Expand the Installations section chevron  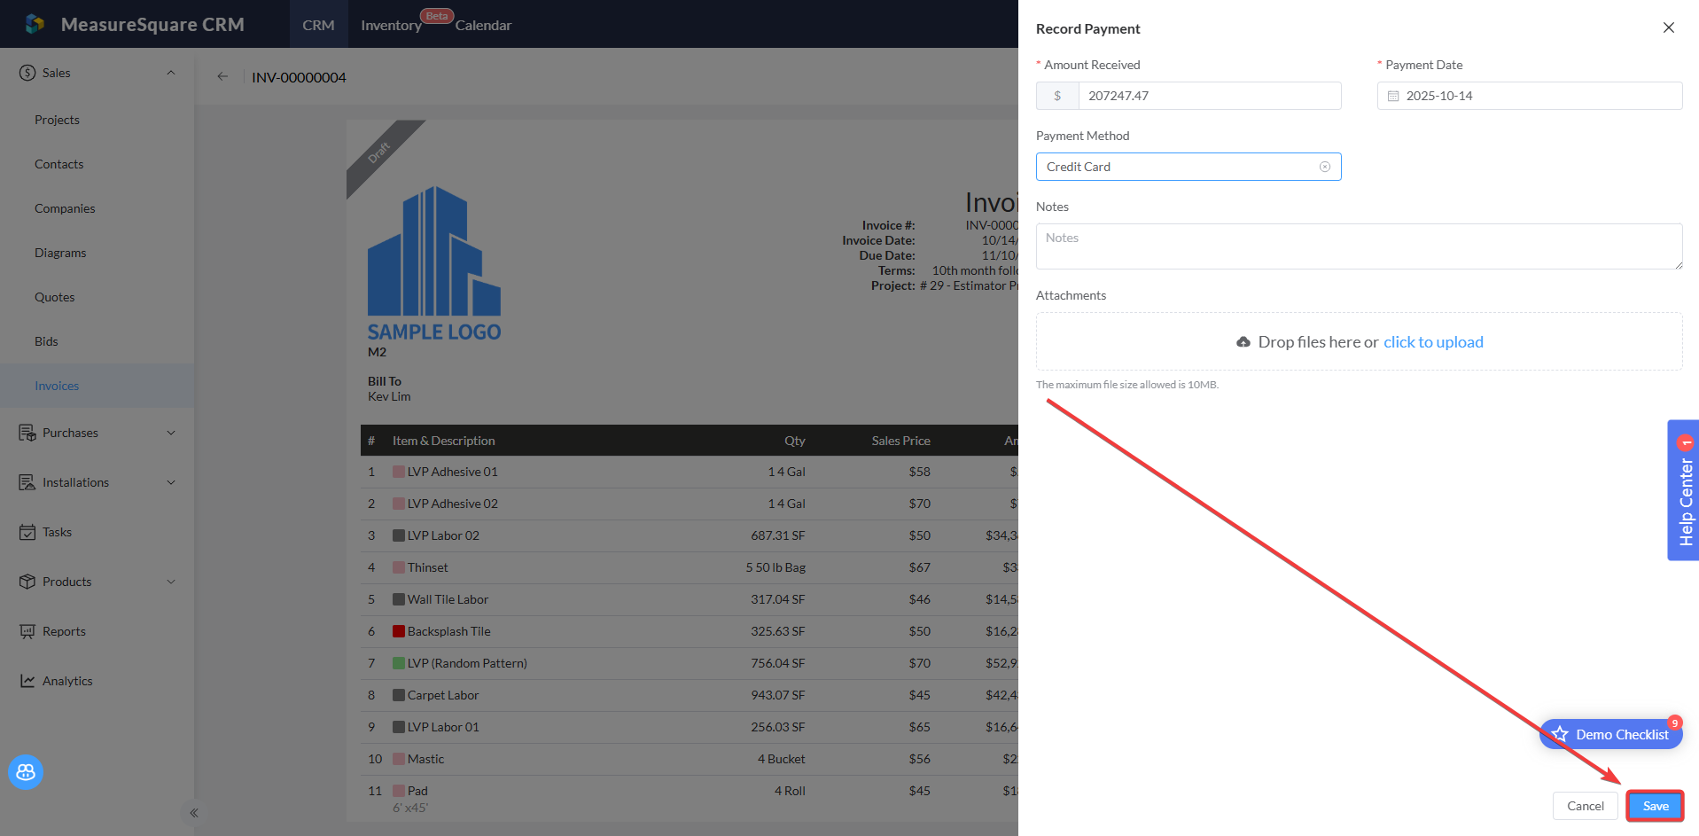pyautogui.click(x=171, y=482)
